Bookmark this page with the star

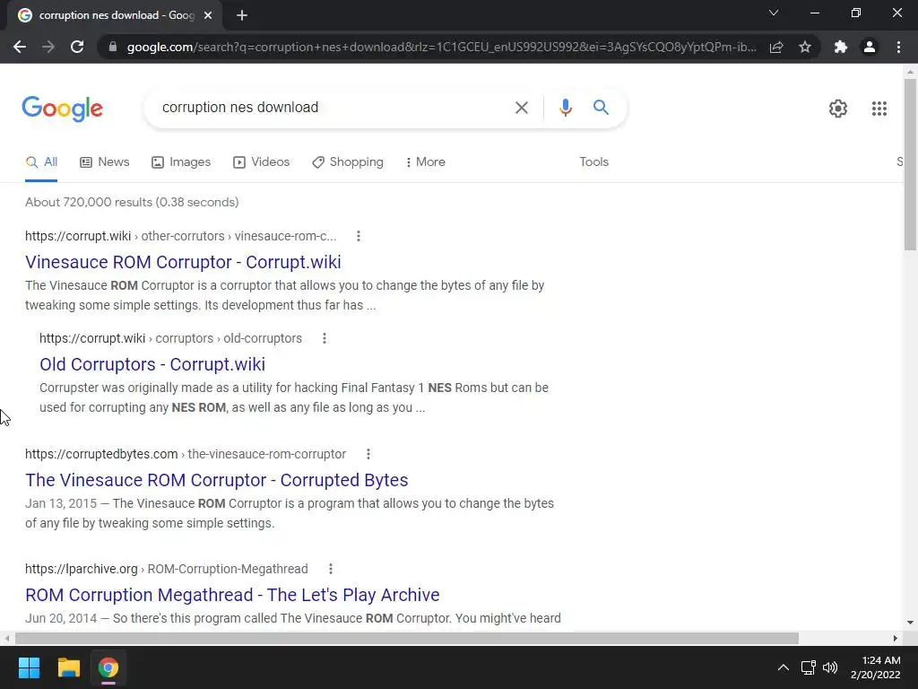point(805,47)
